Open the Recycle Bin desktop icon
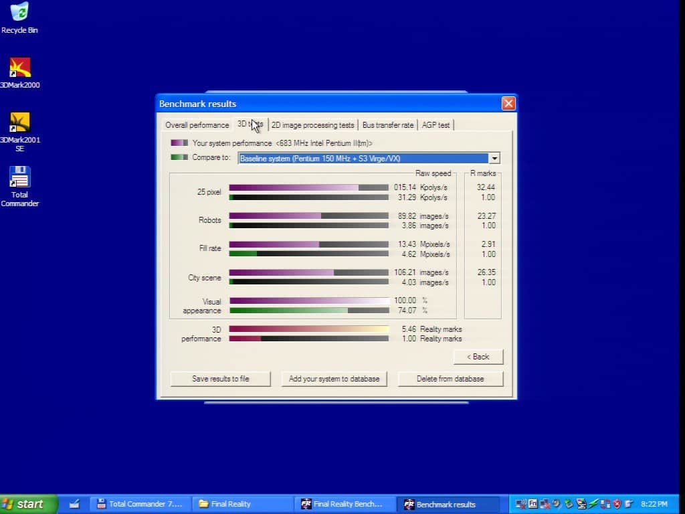 click(19, 17)
